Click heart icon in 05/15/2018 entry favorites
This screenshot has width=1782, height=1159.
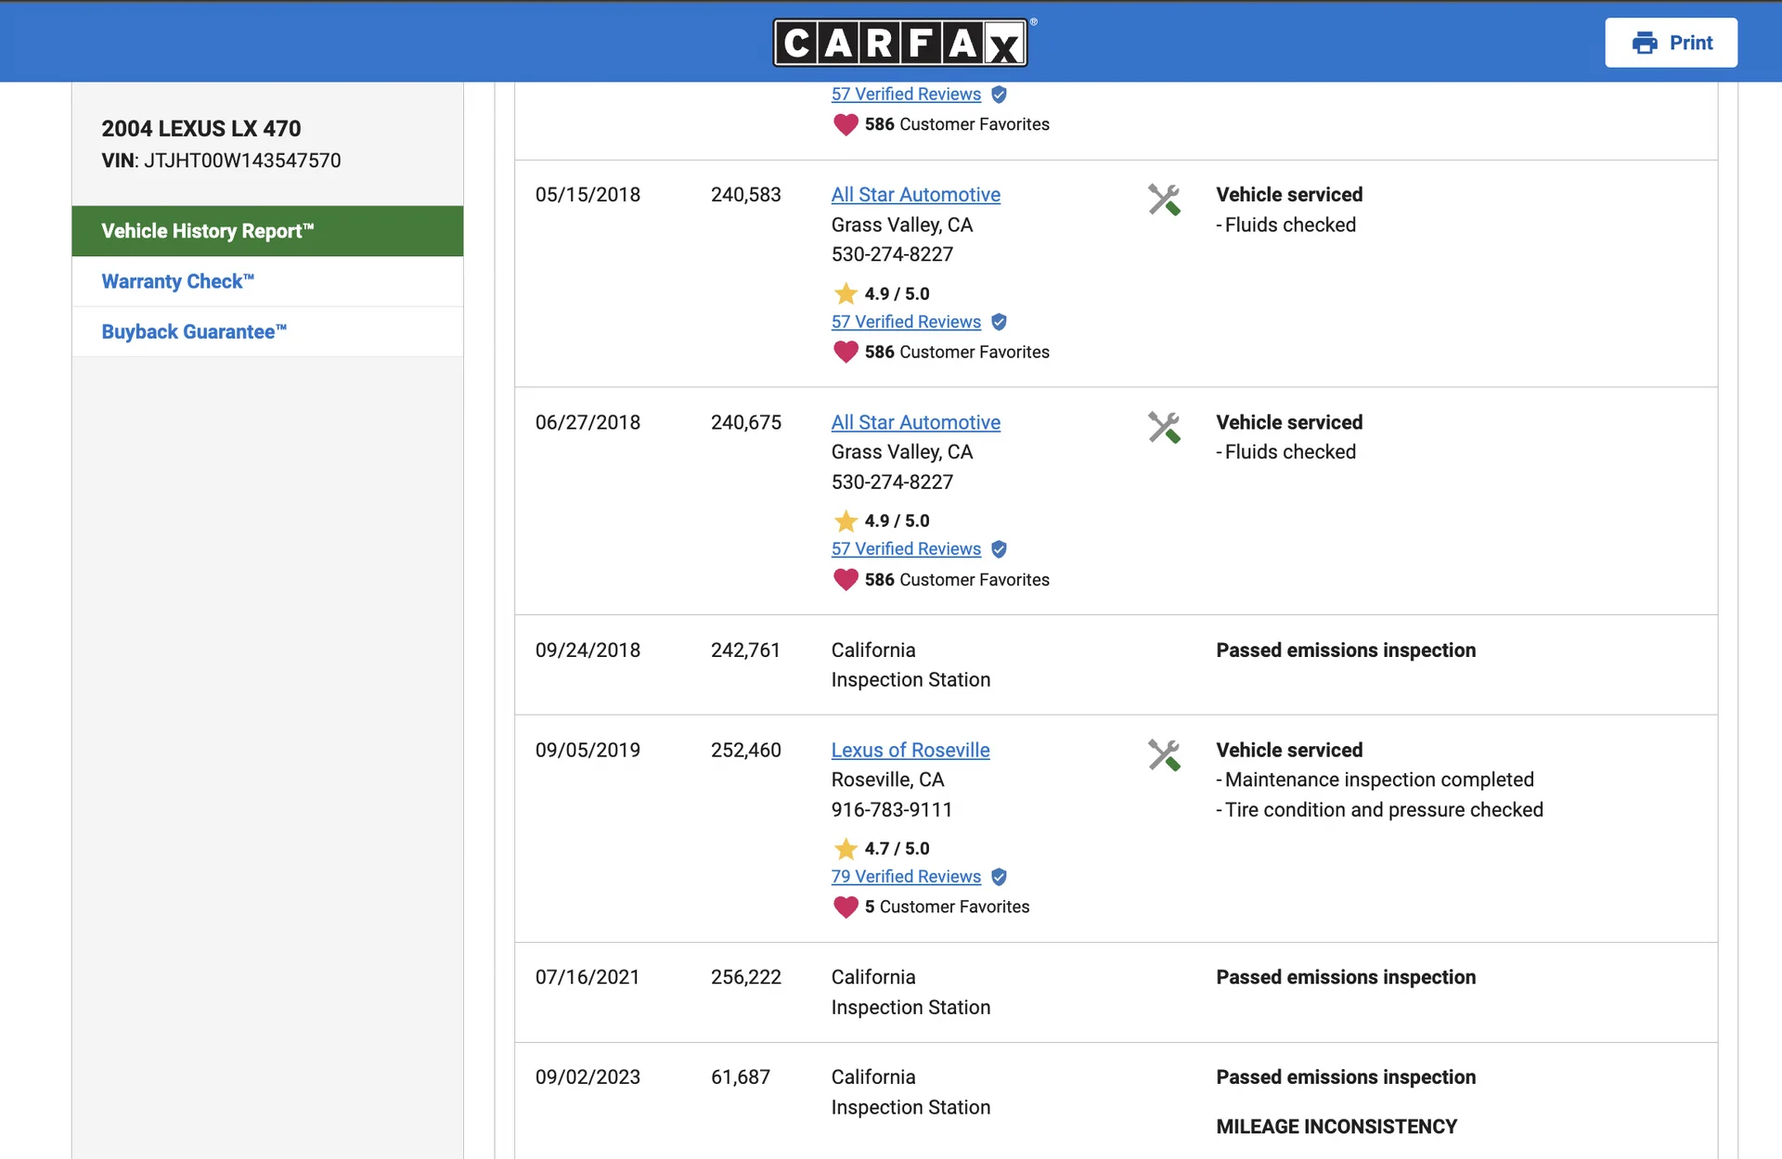point(846,352)
